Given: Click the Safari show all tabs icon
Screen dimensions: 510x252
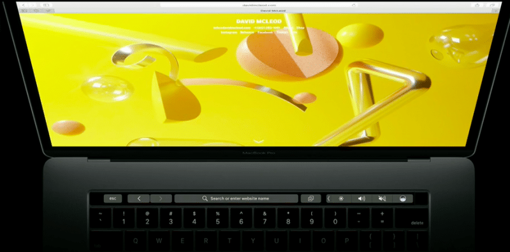Looking at the screenshot, I should (x=492, y=5).
